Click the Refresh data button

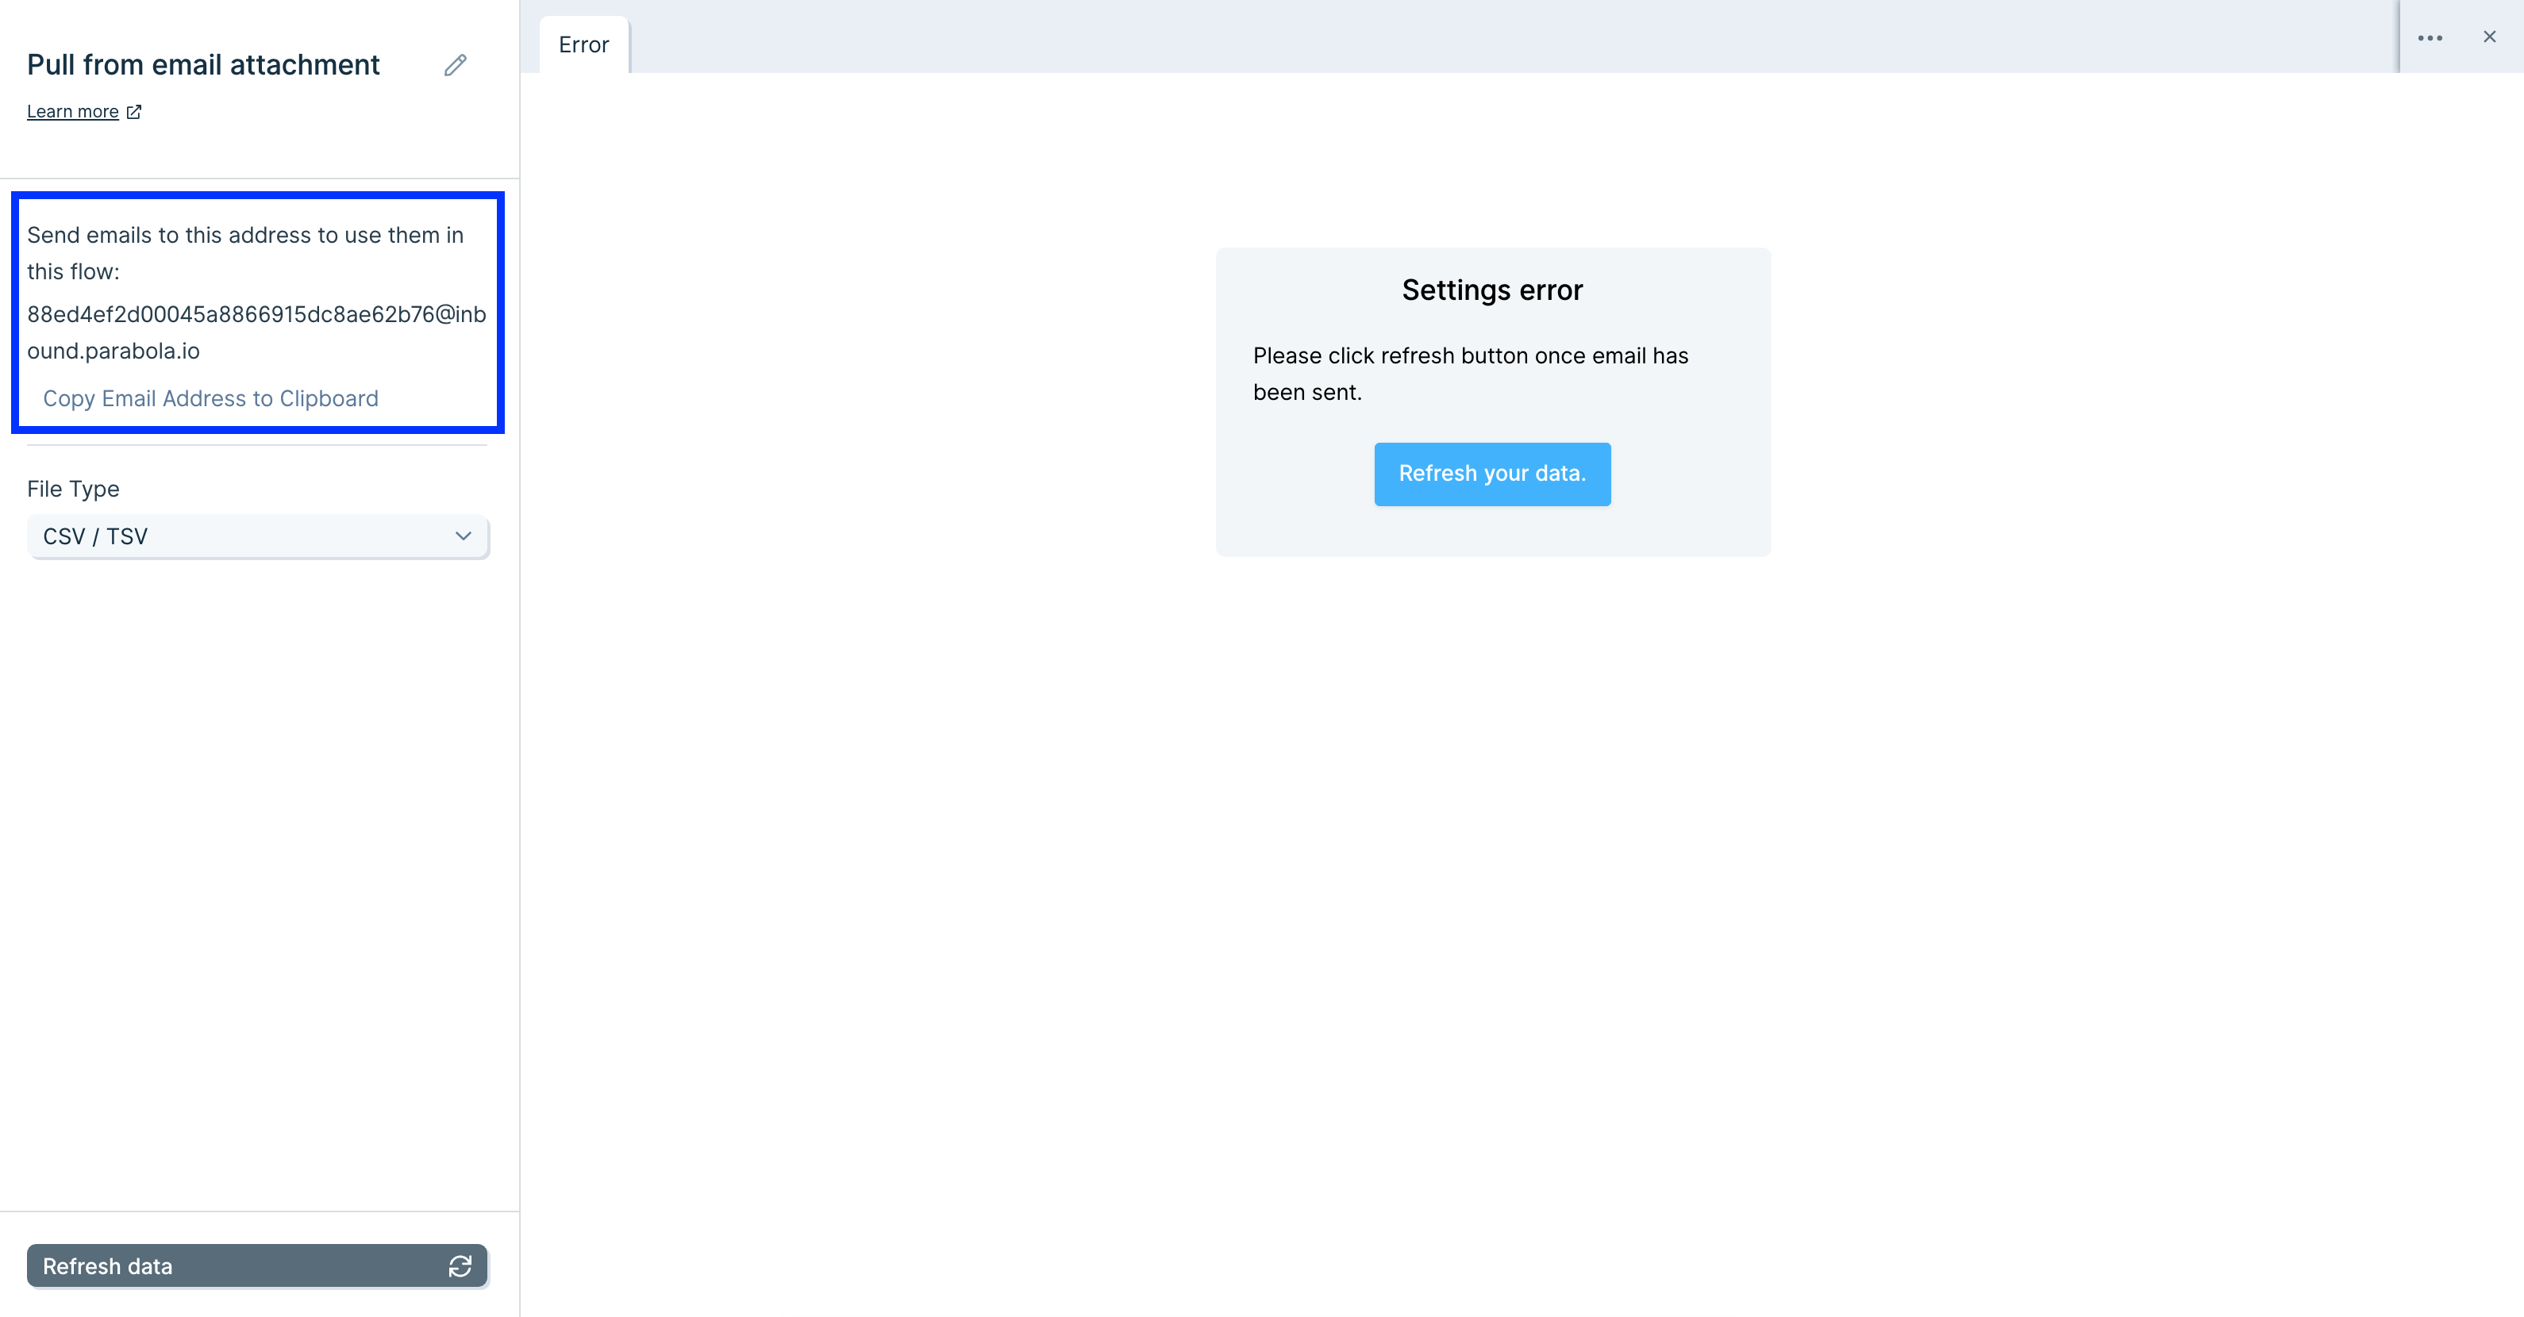(258, 1266)
